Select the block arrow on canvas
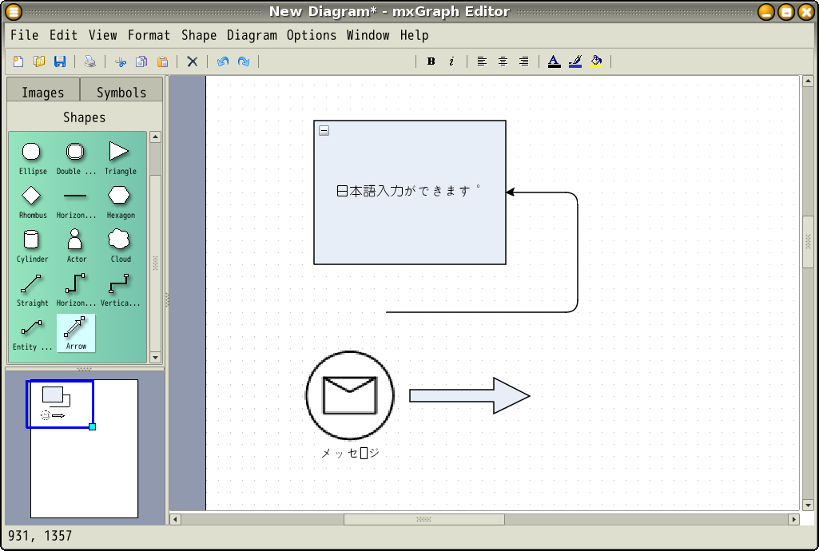Viewport: 819px width, 551px height. click(470, 395)
